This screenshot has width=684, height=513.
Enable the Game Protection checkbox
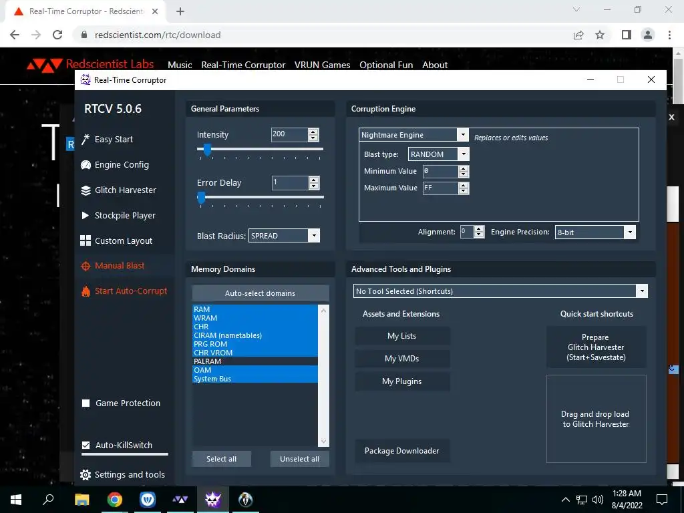tap(86, 403)
